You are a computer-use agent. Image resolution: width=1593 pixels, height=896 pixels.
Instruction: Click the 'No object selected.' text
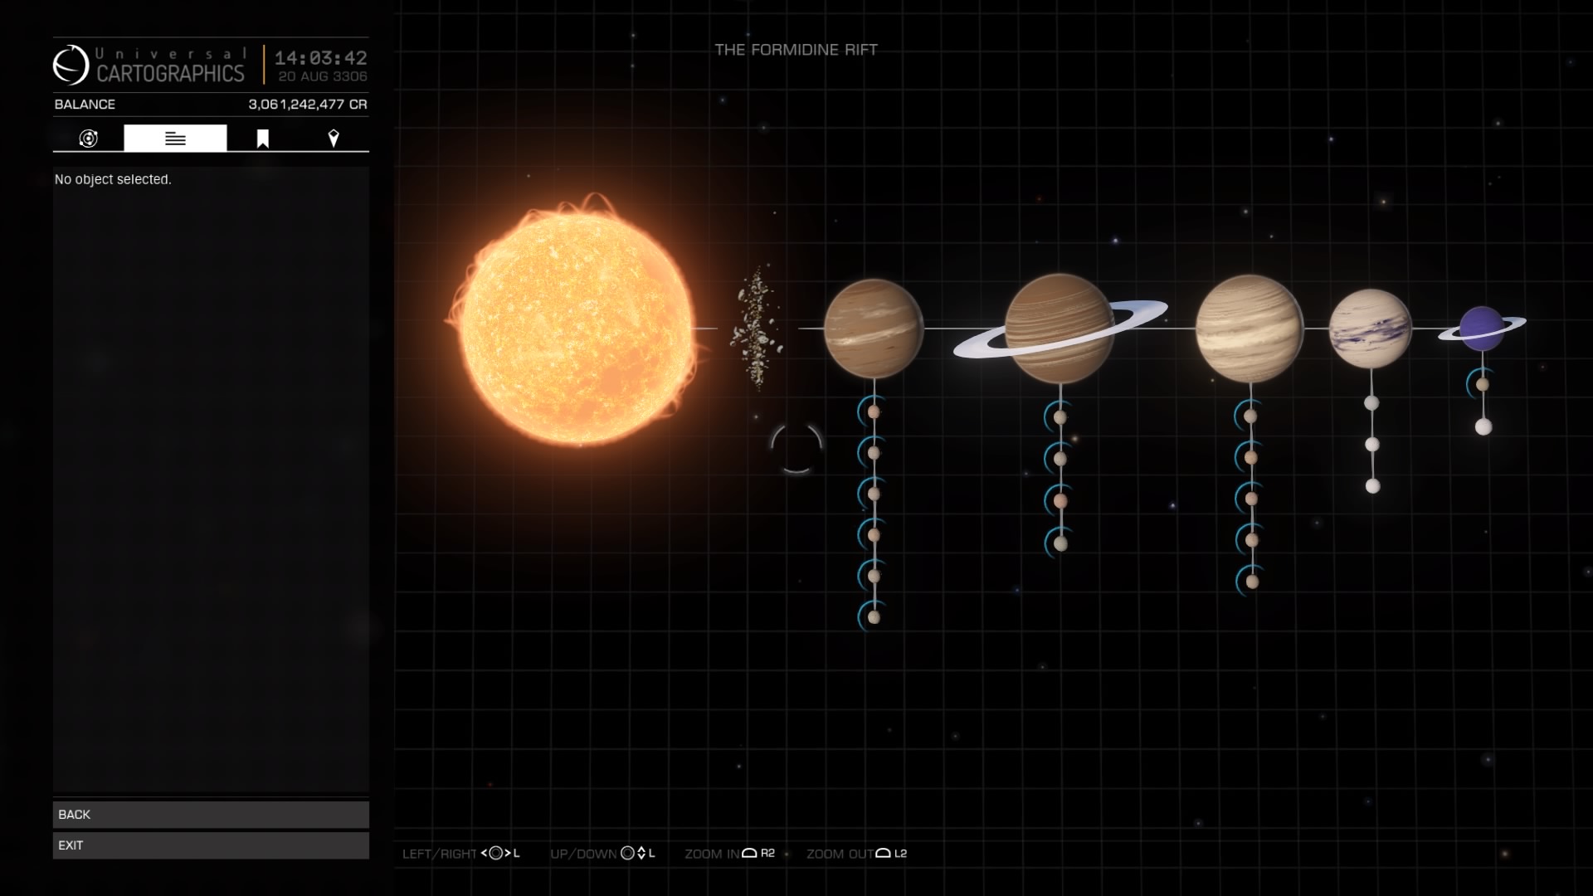[113, 179]
